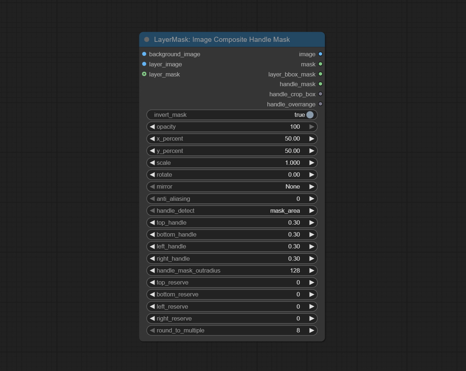Decrease scale using left arrow
The height and width of the screenshot is (371, 466).
152,163
